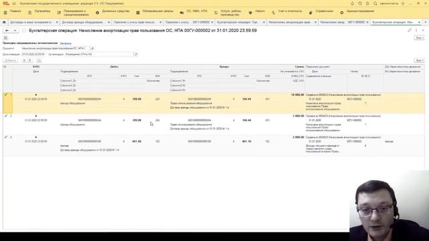Image resolution: width=429 pixels, height=241 pixels.
Task: Open search magnifier icon in title bar
Action: (375, 3)
